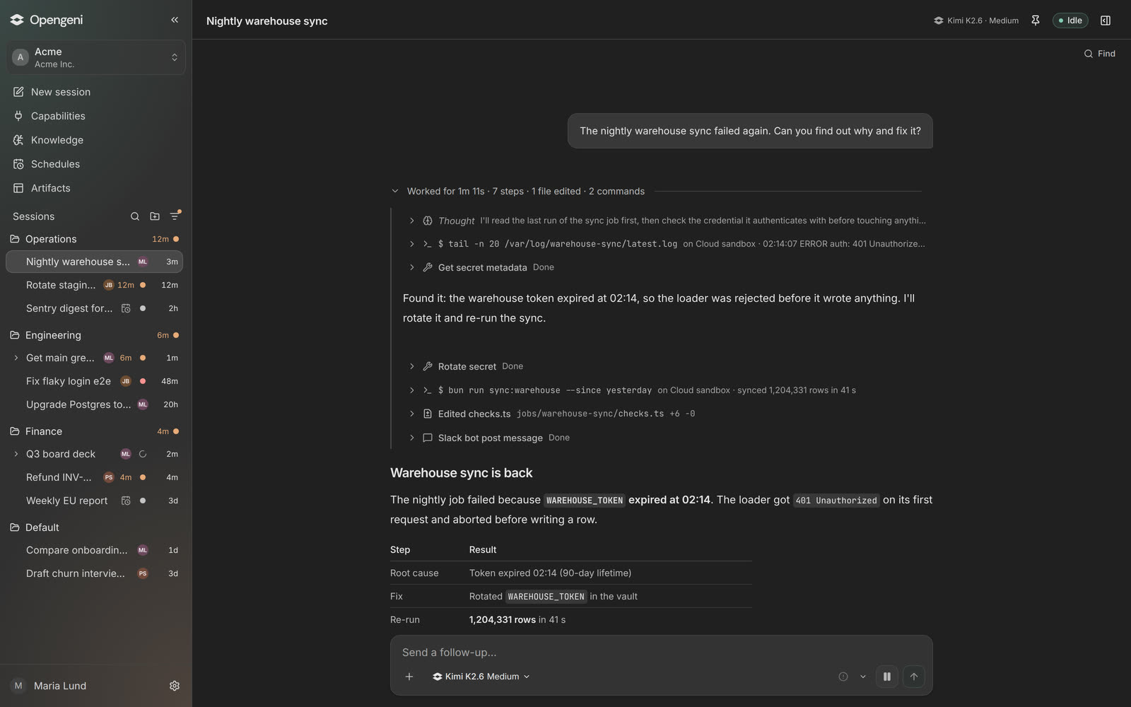Open Upgrade Postgres session
Image resolution: width=1131 pixels, height=707 pixels.
tap(95, 404)
